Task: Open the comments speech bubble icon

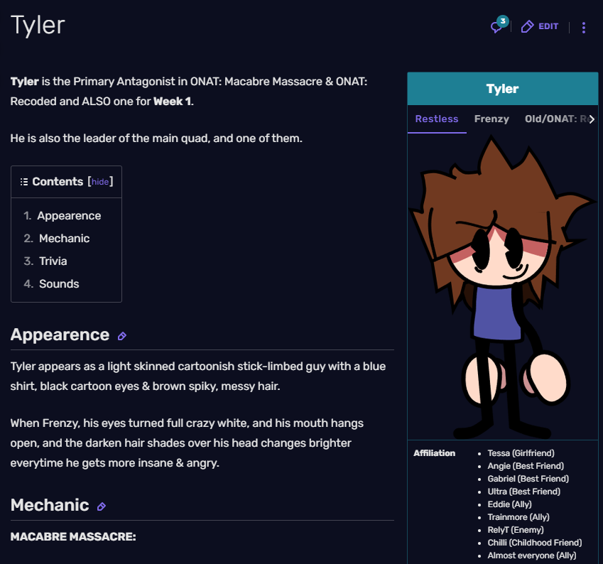Action: coord(496,27)
